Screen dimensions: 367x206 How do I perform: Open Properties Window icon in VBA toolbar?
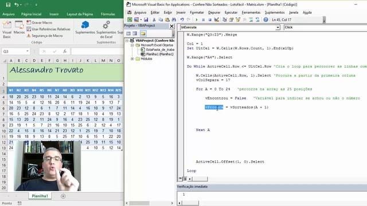click(231, 19)
